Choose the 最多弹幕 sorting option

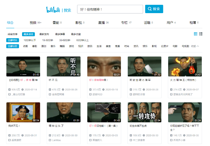click(60, 34)
